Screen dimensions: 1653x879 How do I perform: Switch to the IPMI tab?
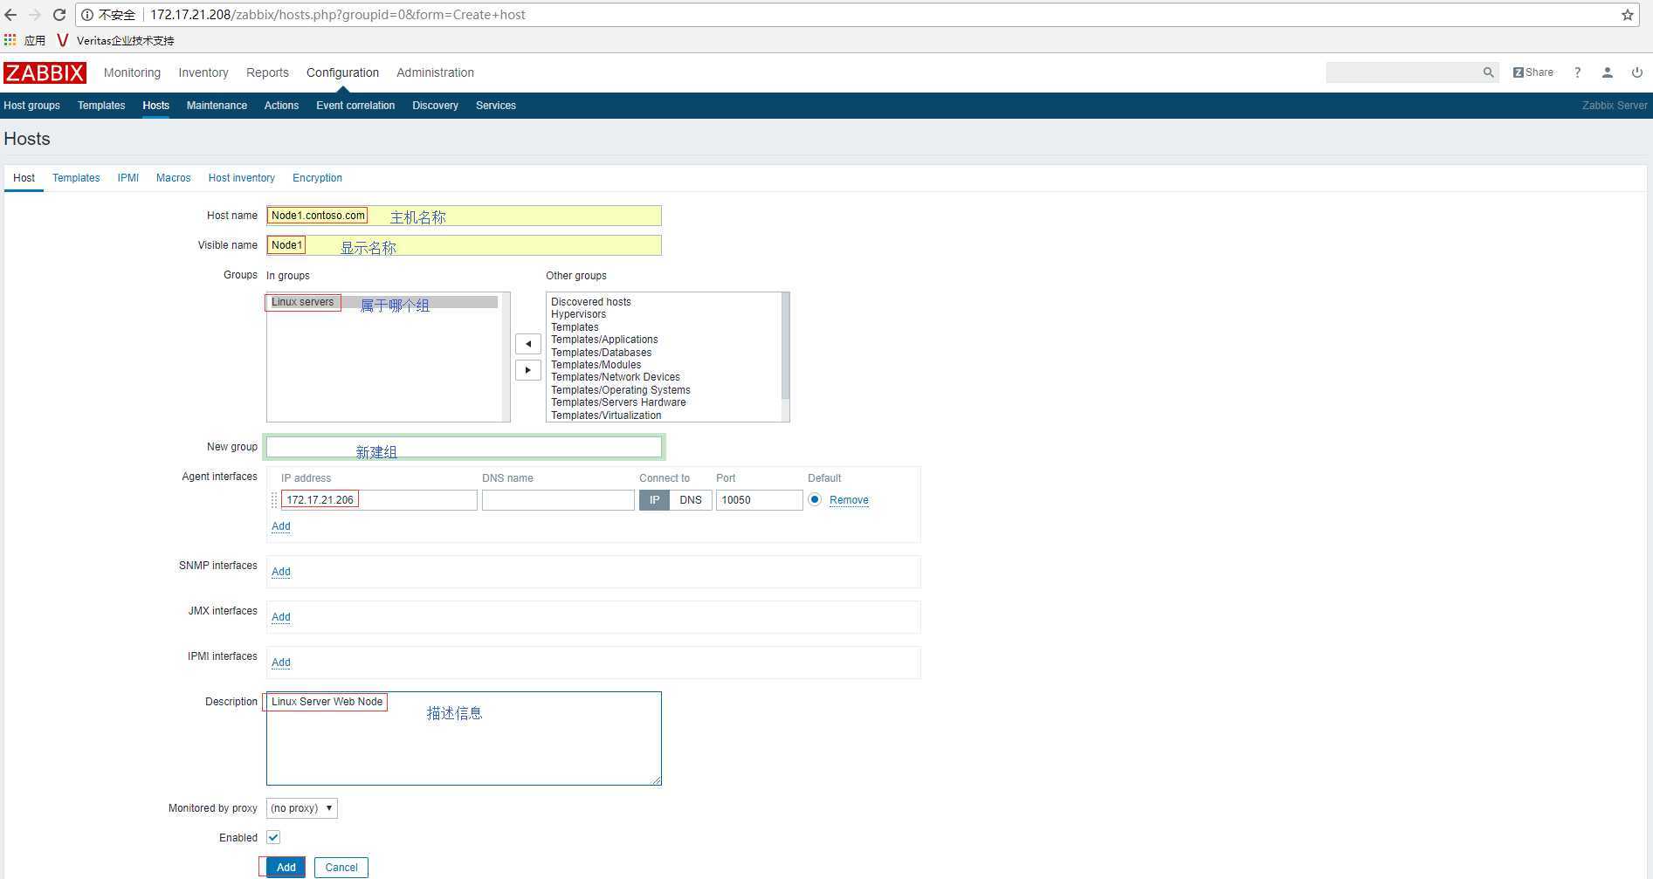click(128, 178)
